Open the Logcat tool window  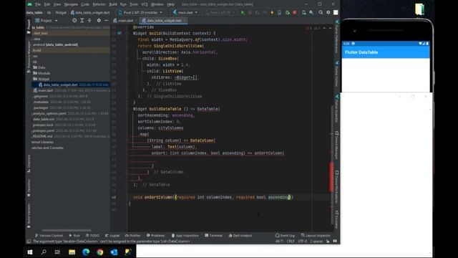(112, 236)
